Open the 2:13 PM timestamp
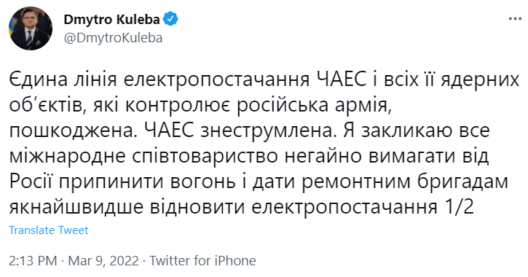Image resolution: width=528 pixels, height=277 pixels. point(33,261)
